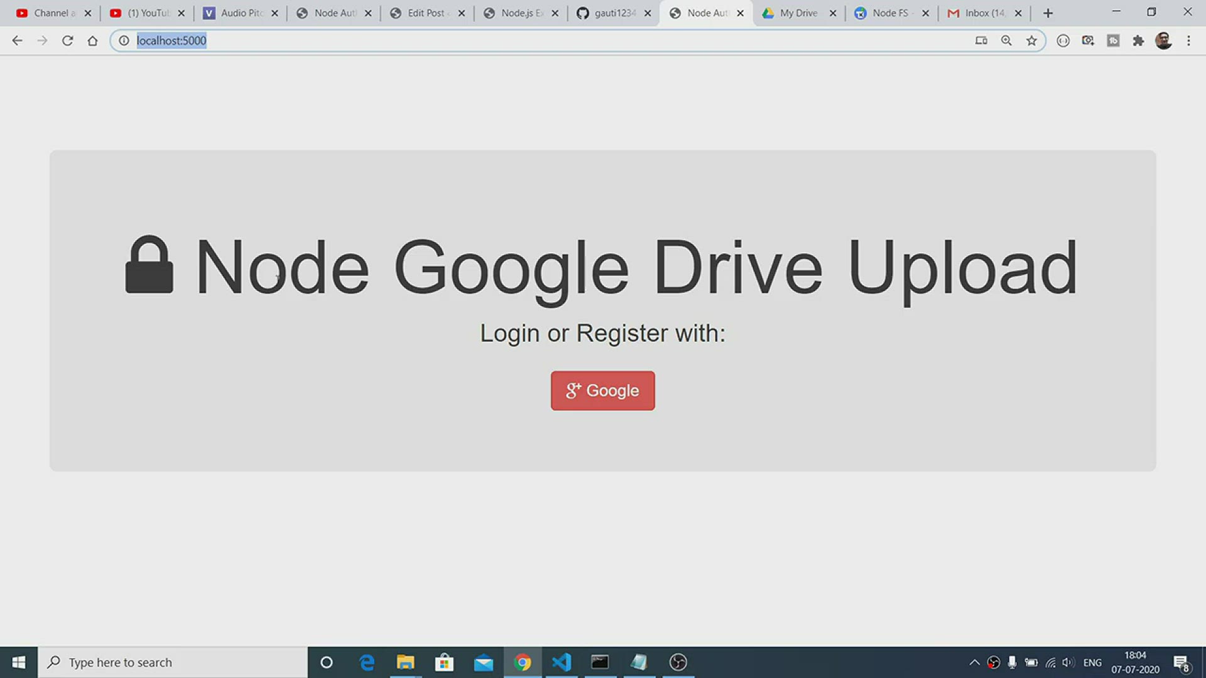Open the Mail app from taskbar

483,662
